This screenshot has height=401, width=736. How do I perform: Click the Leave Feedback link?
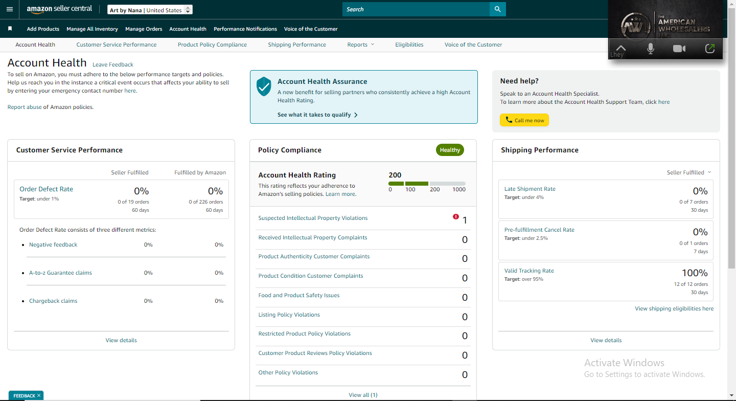tap(113, 64)
